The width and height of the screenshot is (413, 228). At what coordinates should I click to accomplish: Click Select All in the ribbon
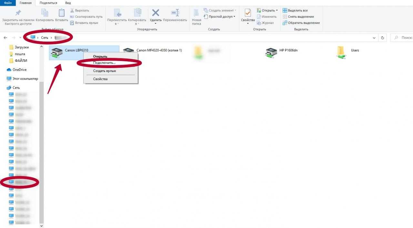pos(297,10)
